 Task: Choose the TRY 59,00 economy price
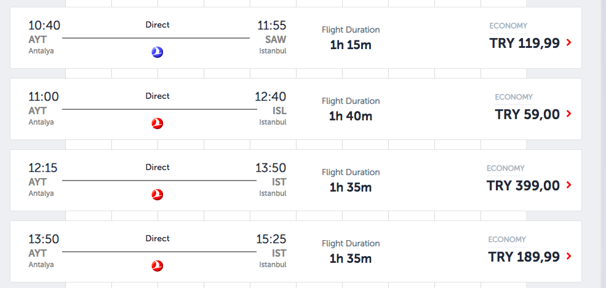(527, 114)
